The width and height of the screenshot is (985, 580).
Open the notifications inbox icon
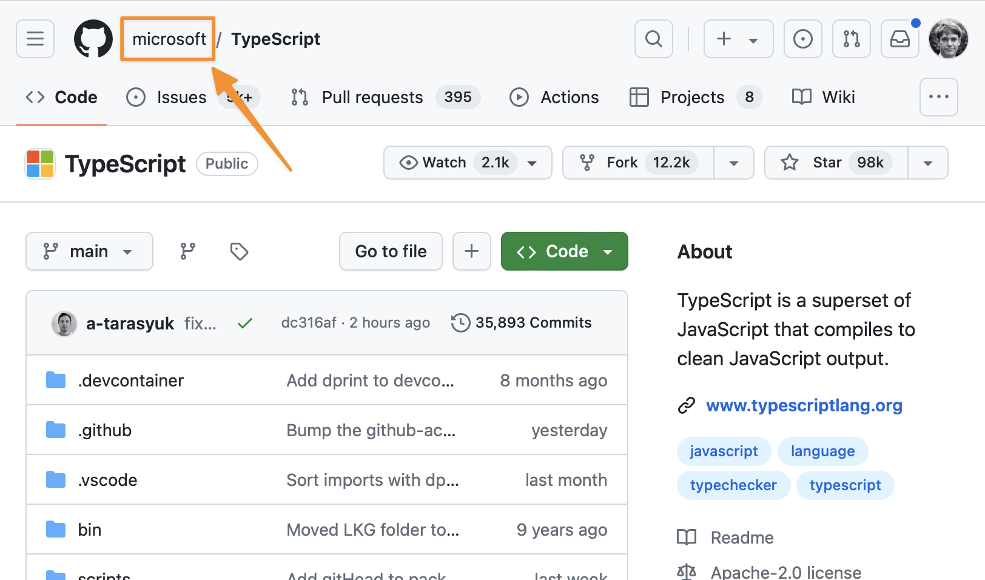coord(899,39)
